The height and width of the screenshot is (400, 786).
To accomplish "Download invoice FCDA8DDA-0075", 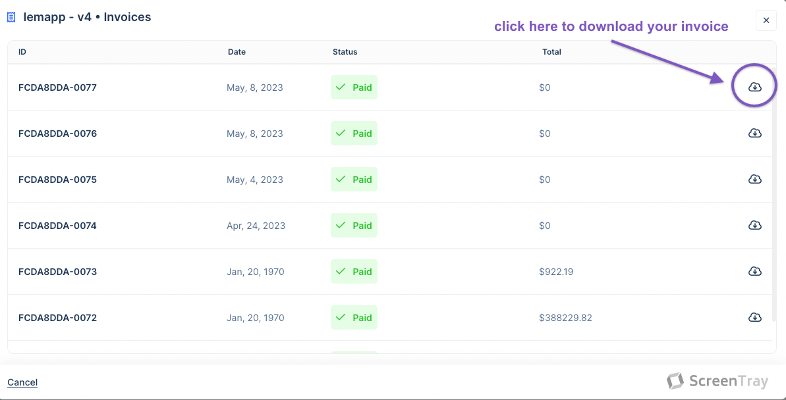I will (755, 179).
